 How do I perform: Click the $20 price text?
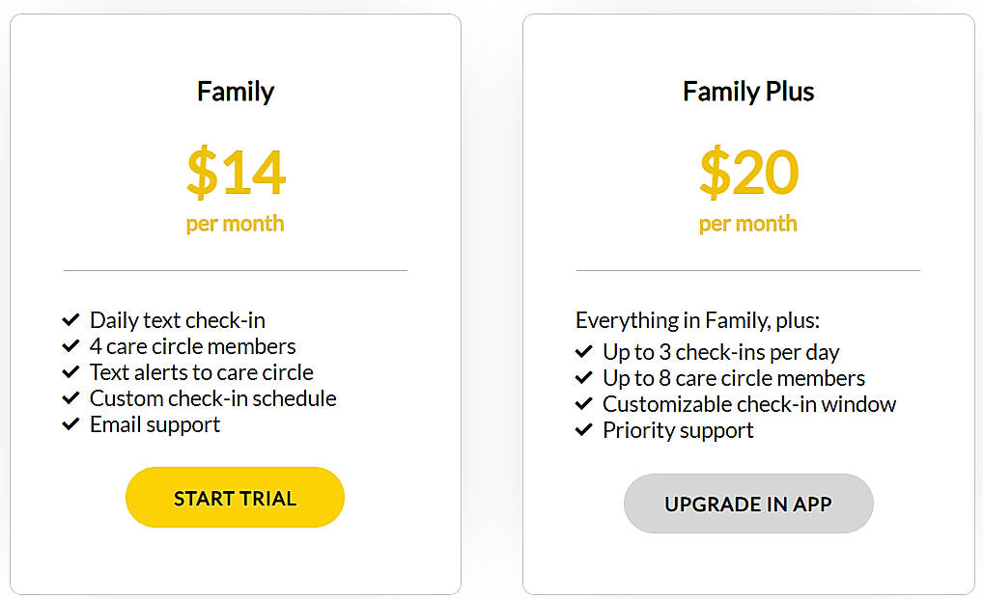click(747, 173)
